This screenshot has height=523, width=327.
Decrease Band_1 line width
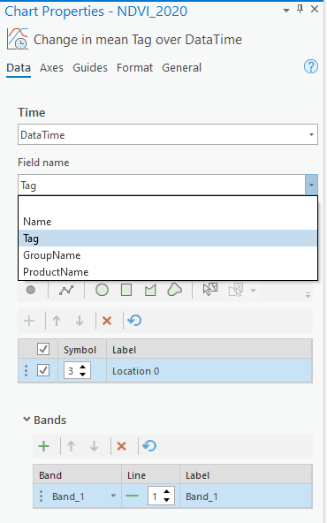click(166, 500)
